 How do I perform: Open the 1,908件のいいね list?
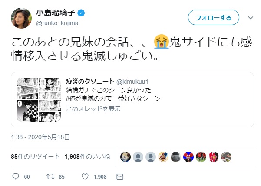pyautogui.click(x=87, y=157)
